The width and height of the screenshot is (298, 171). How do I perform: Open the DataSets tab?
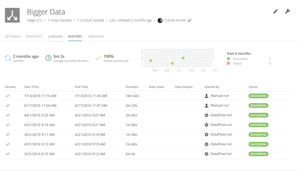pos(34,37)
